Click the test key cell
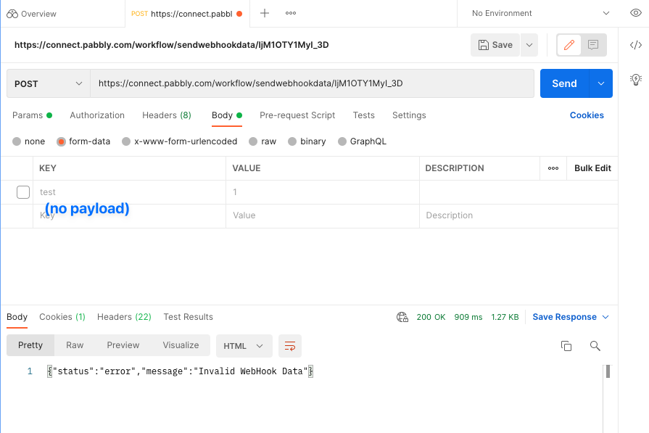This screenshot has width=649, height=433. click(x=130, y=192)
